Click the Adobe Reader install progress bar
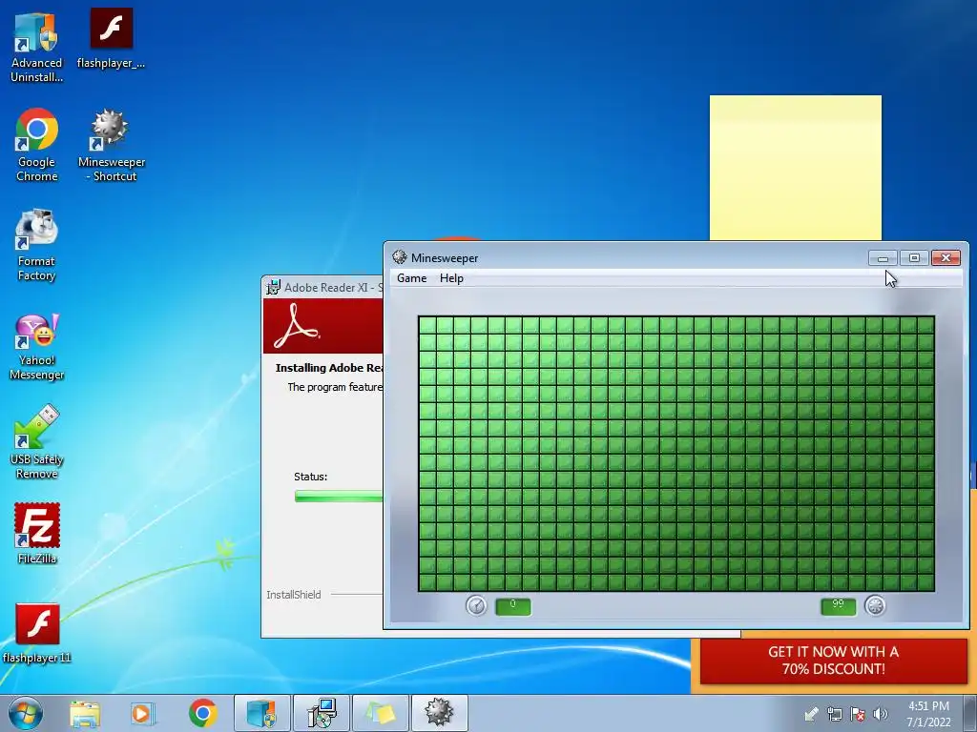 click(339, 496)
